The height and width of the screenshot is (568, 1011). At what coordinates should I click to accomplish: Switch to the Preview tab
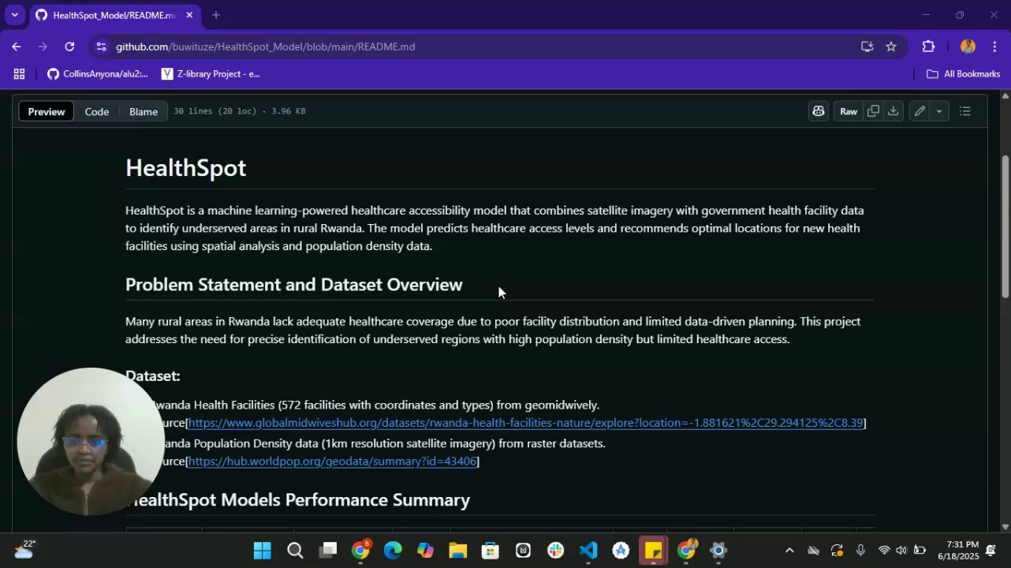pos(47,111)
